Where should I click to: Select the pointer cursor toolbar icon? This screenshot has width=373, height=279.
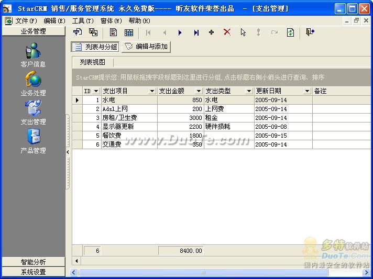[x=243, y=32]
